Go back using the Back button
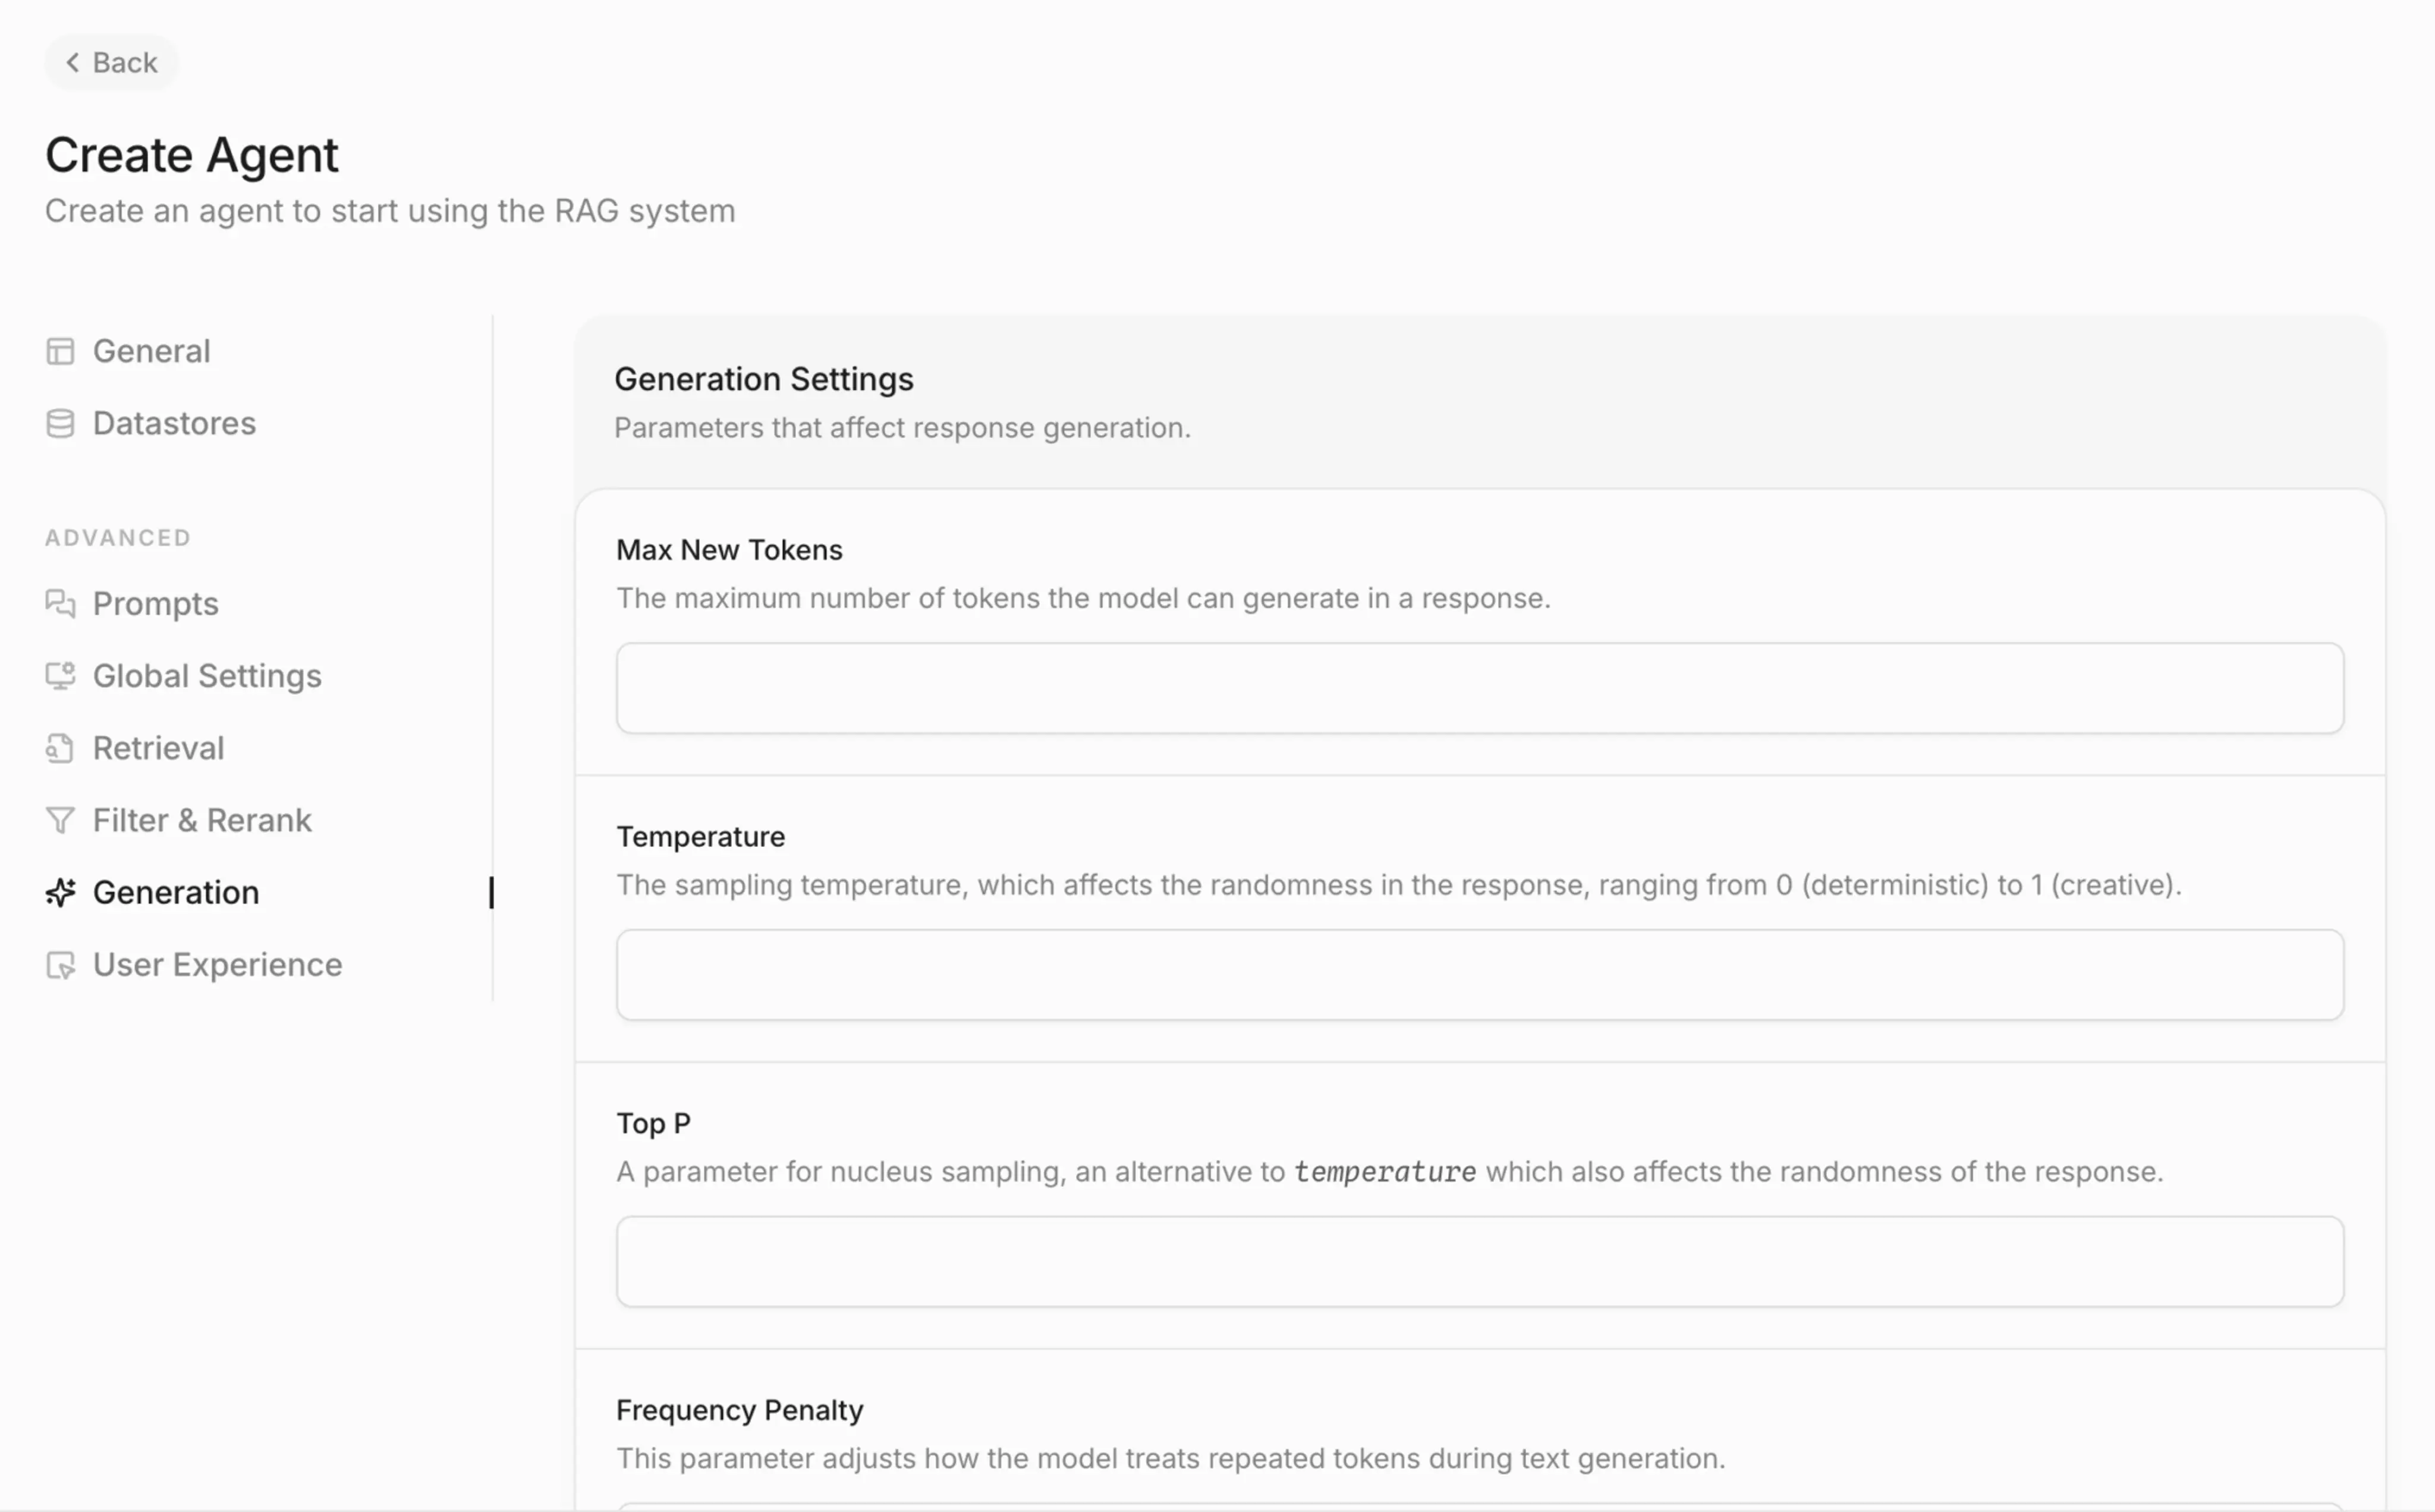This screenshot has width=2435, height=1512. [111, 63]
